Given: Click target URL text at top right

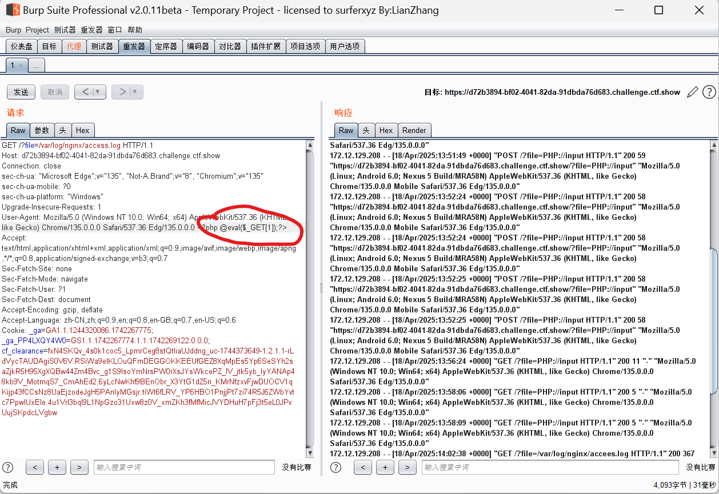Looking at the screenshot, I should click(562, 92).
